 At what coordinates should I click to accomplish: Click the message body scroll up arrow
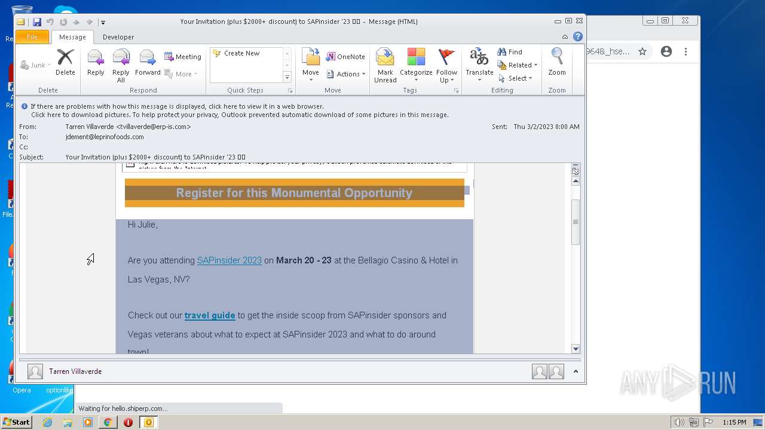[x=576, y=181]
